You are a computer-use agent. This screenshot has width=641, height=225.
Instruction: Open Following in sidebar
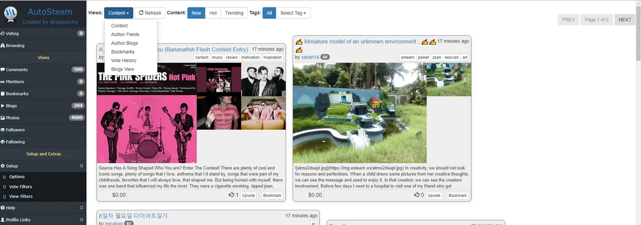click(43, 142)
